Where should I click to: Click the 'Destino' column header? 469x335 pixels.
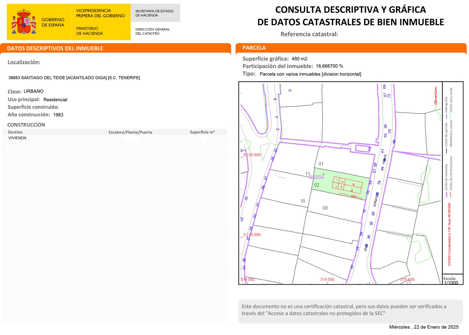pos(15,132)
